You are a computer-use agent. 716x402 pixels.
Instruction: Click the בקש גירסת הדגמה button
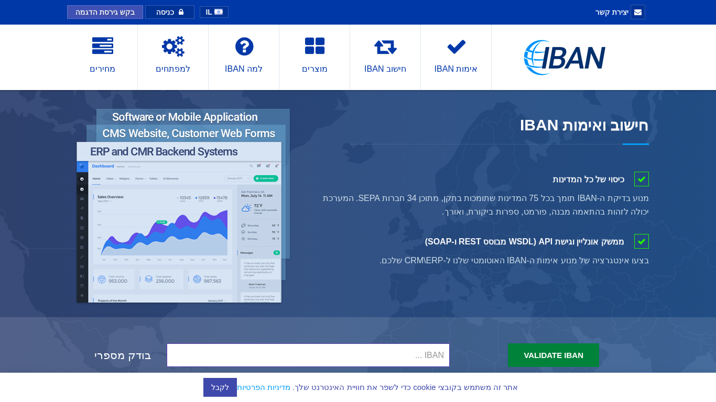pos(105,12)
